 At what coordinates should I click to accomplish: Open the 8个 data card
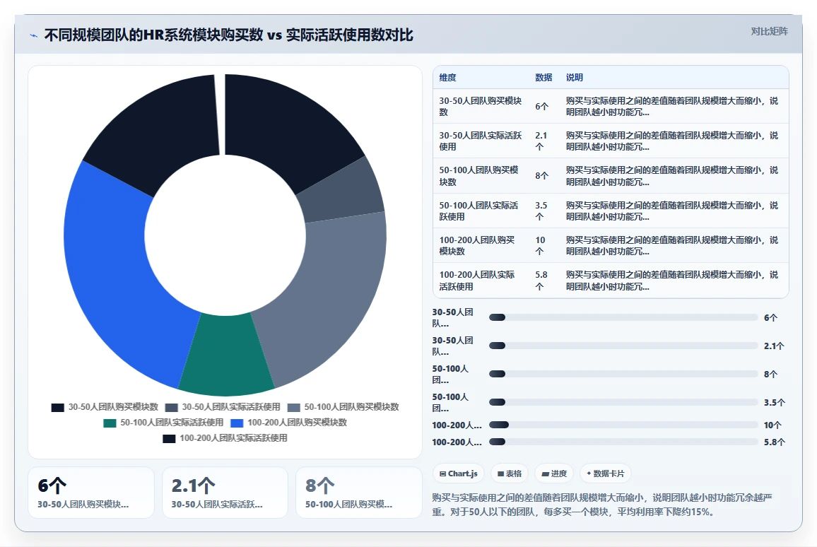pyautogui.click(x=359, y=493)
